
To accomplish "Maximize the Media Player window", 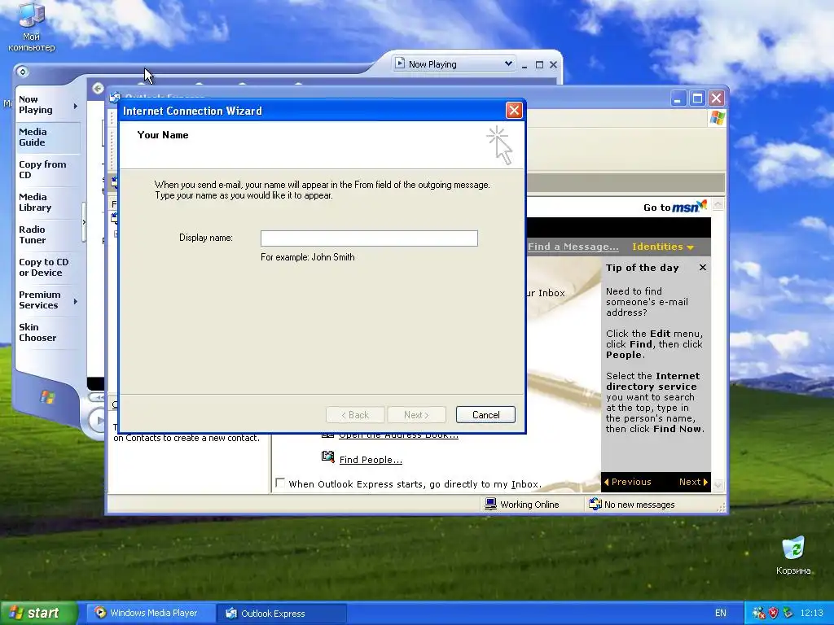I will (539, 65).
